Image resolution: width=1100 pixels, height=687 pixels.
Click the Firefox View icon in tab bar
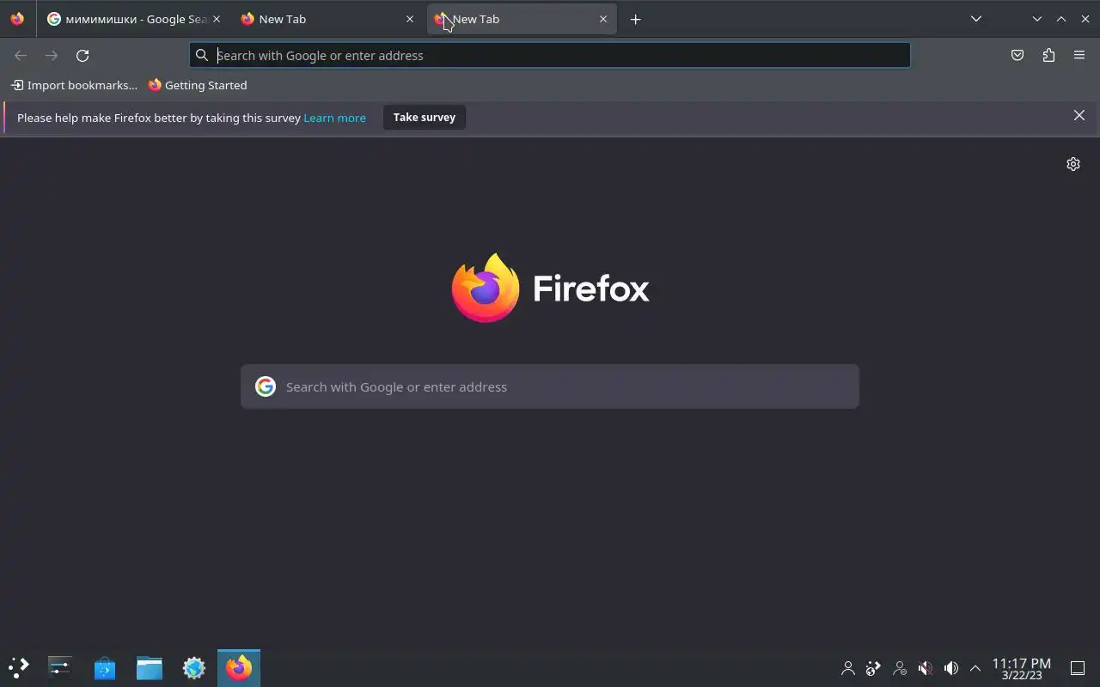pyautogui.click(x=17, y=19)
